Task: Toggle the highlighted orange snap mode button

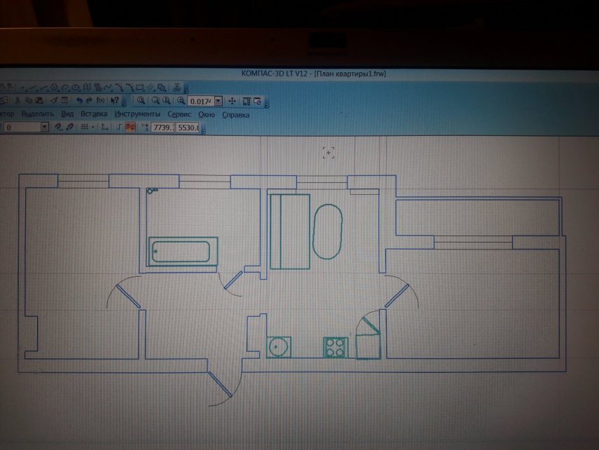Action: [x=130, y=127]
